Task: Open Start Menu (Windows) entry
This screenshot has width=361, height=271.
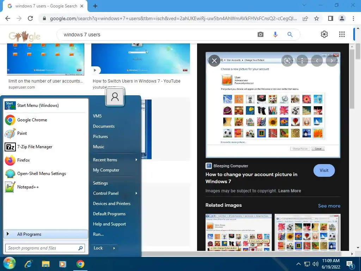Action: pos(46,105)
